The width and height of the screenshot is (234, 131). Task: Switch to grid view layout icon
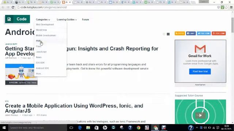click(164, 34)
